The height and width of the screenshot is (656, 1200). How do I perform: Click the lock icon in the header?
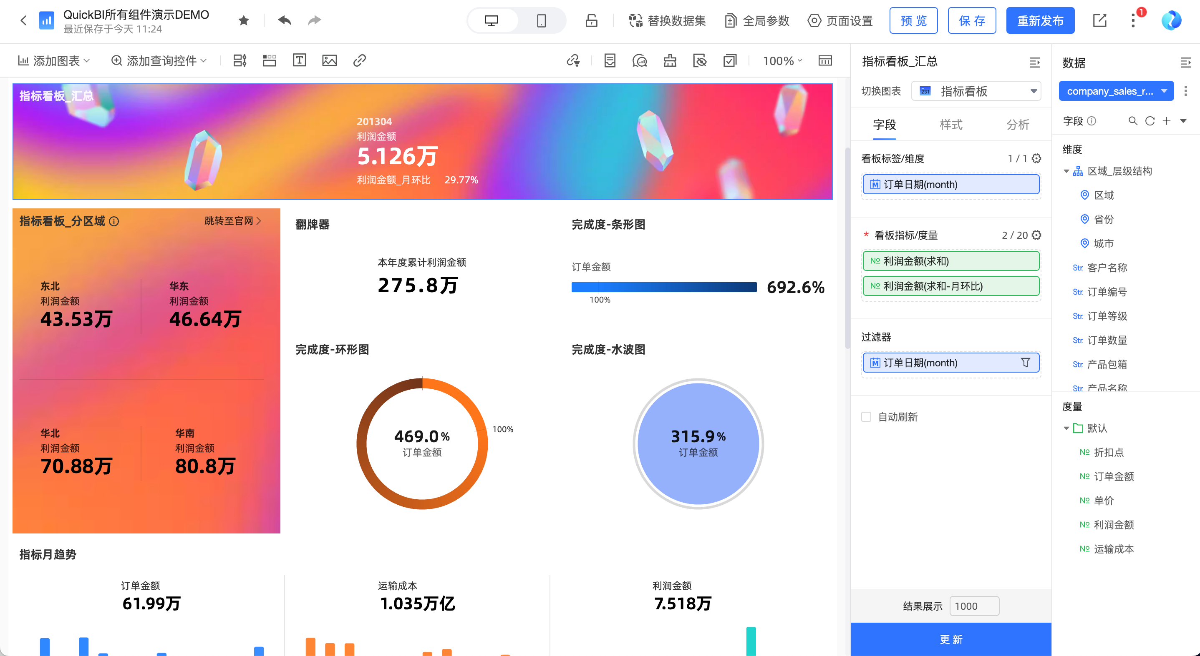(x=591, y=20)
